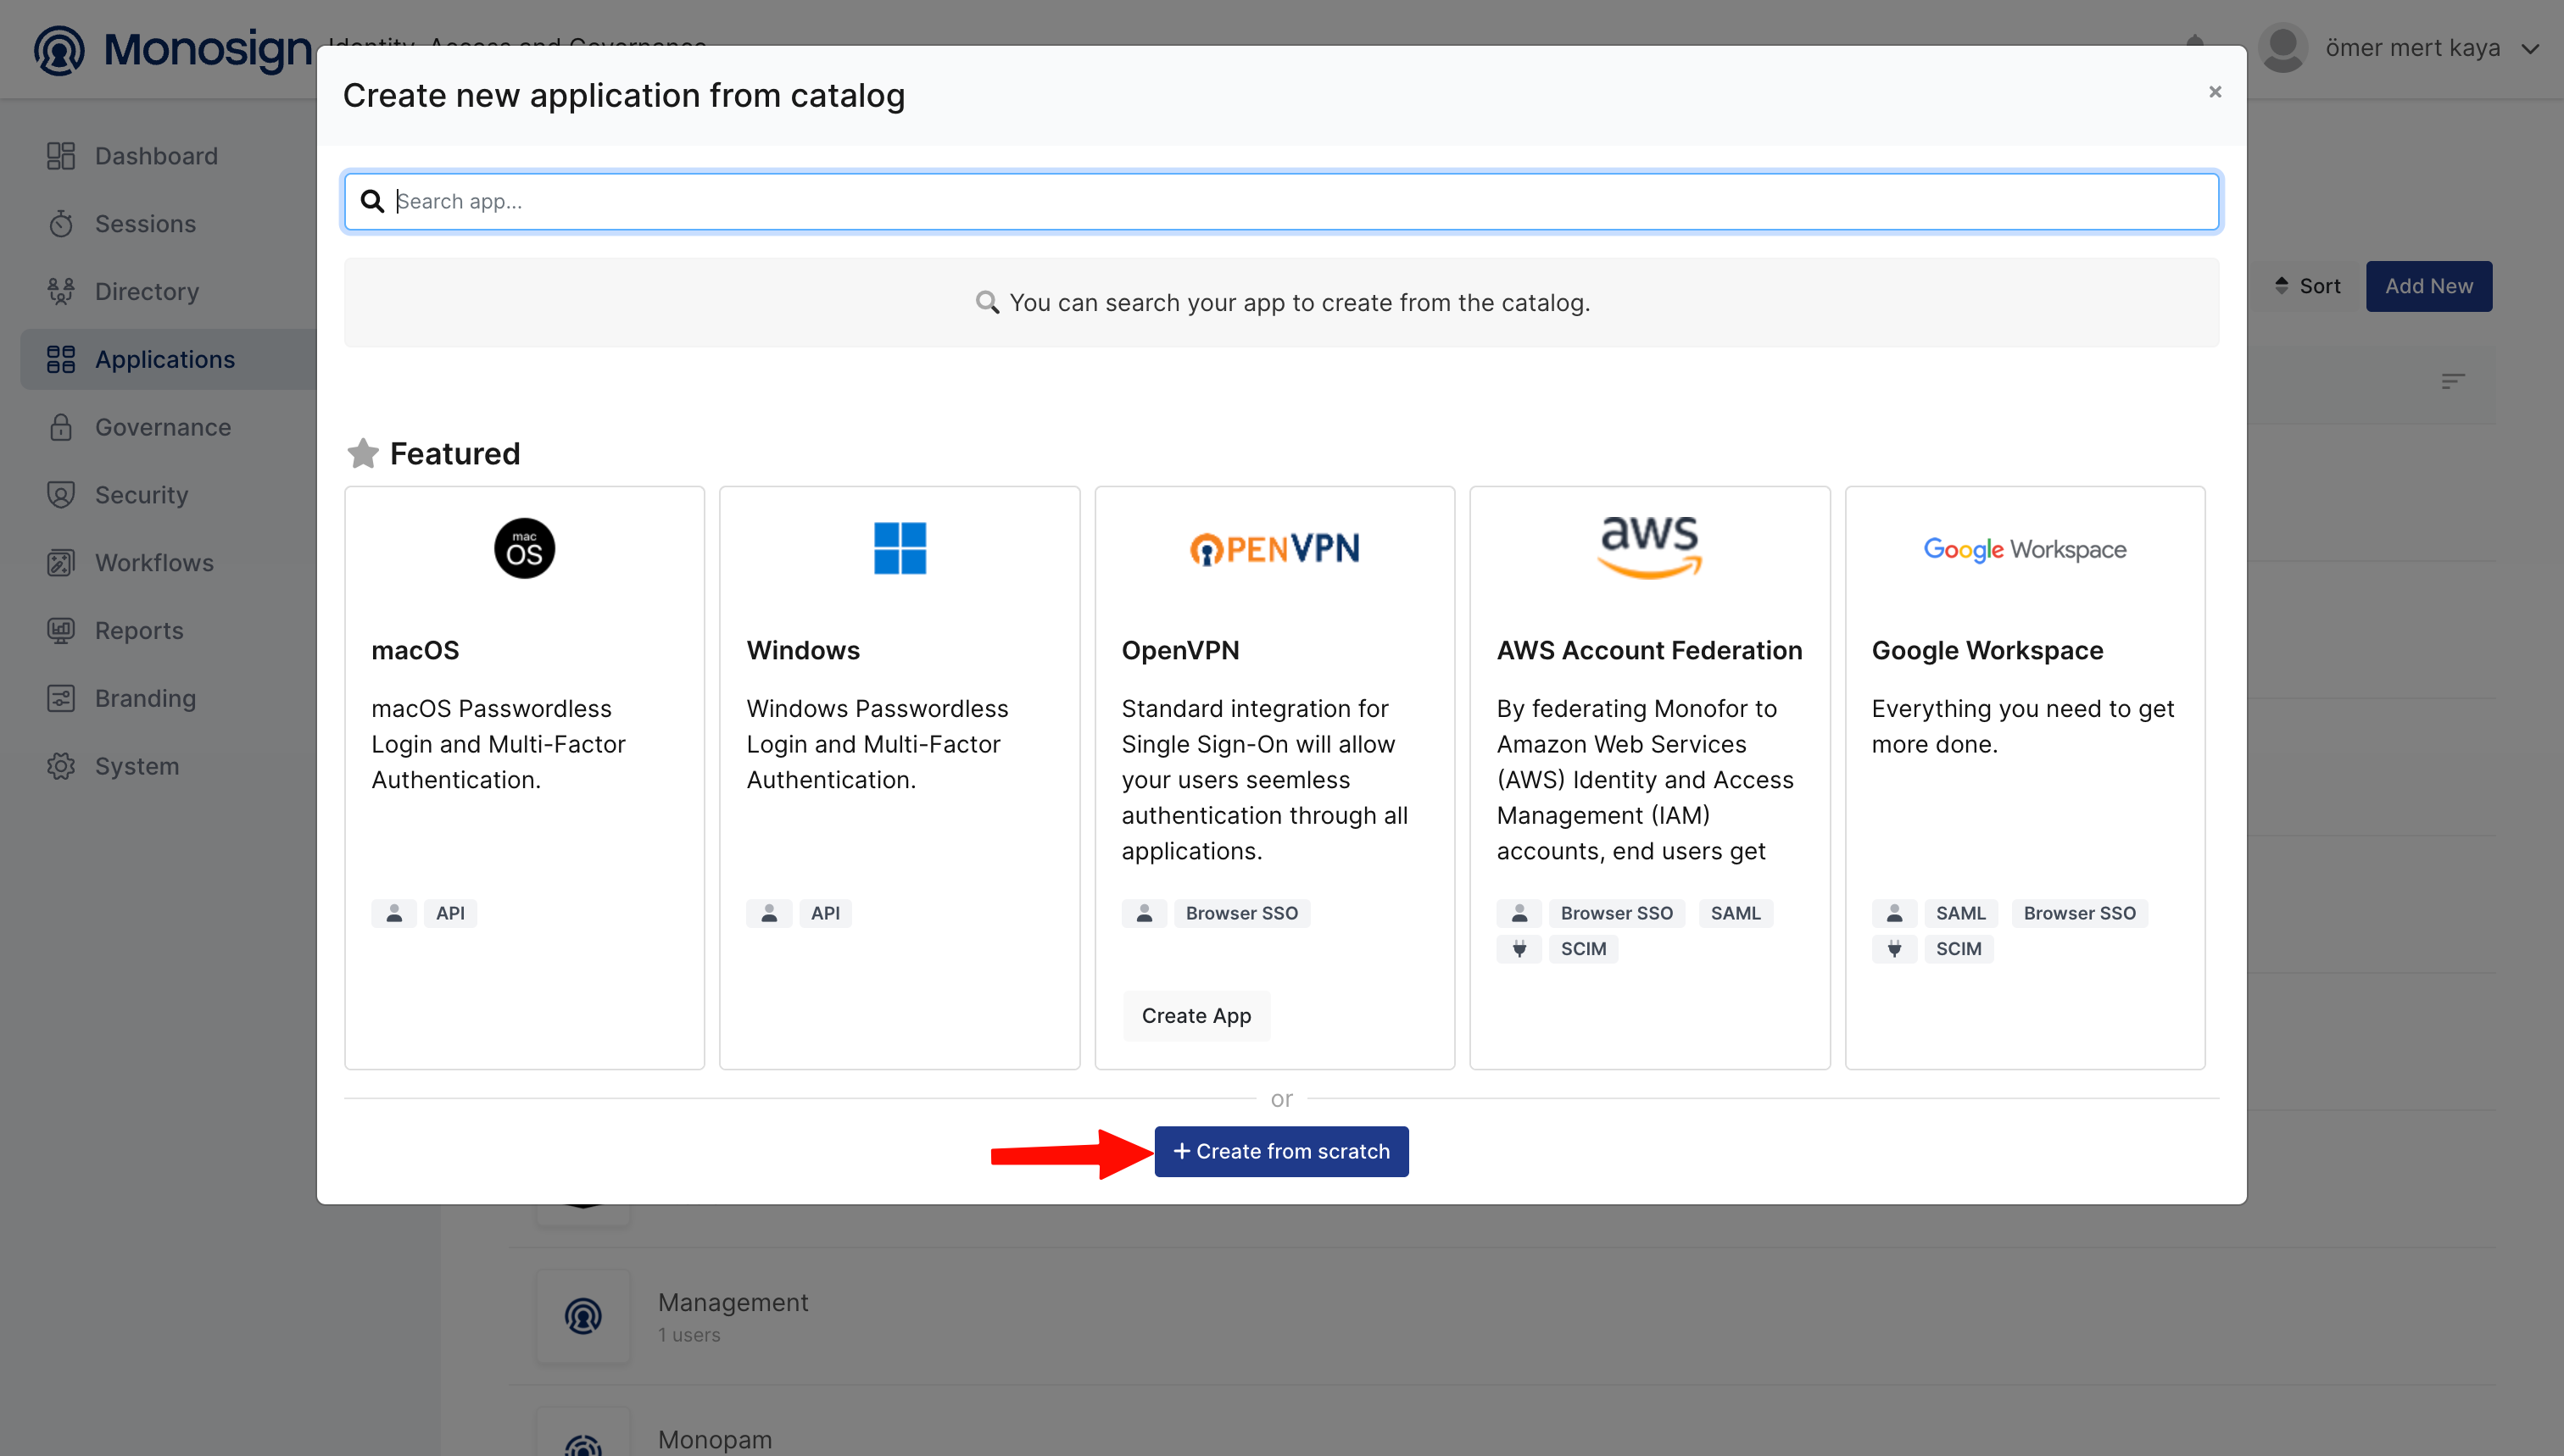Click the Governance lock icon
The width and height of the screenshot is (2564, 1456).
[x=61, y=427]
